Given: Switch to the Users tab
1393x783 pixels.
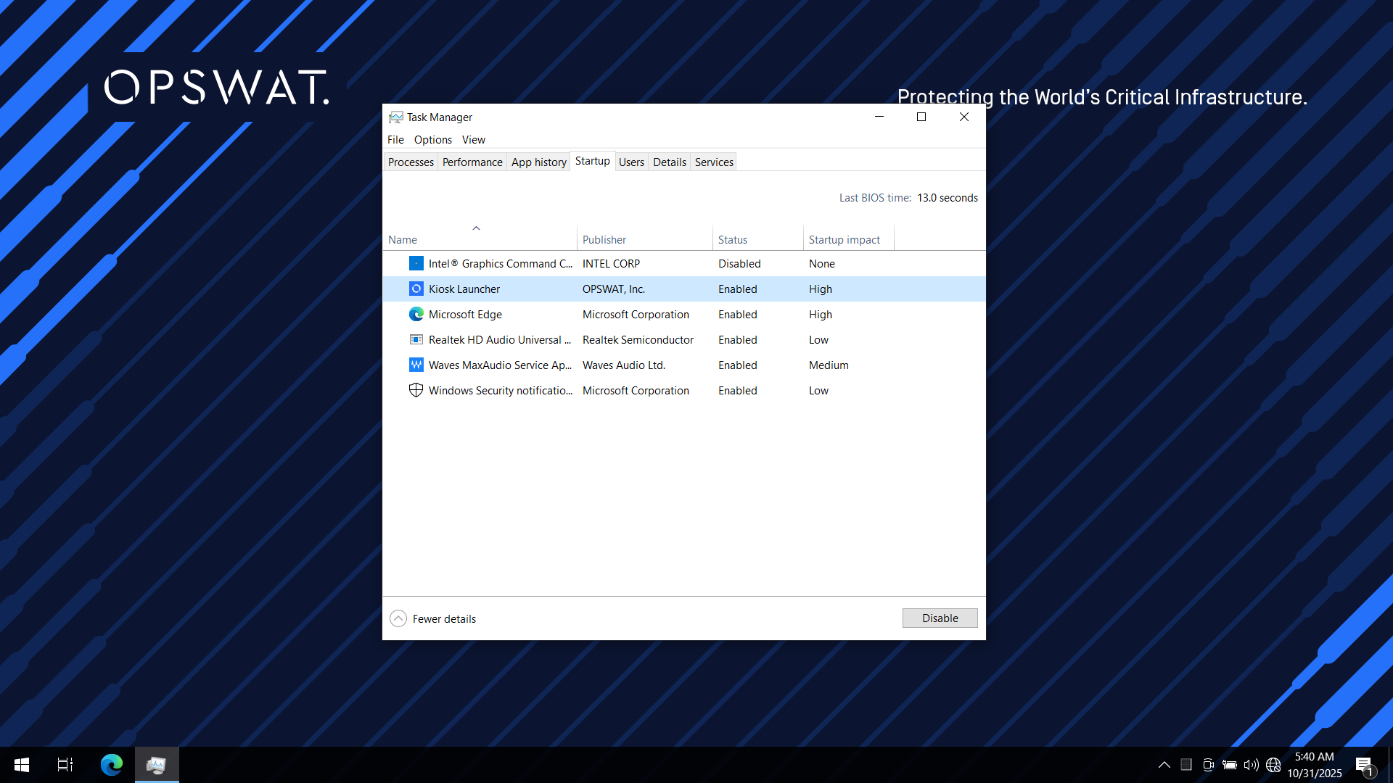Looking at the screenshot, I should pos(631,162).
